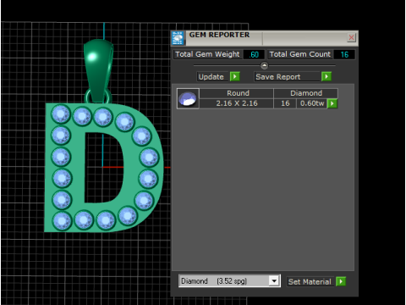
Task: Click the Total Gem Count value 16
Action: tap(344, 54)
